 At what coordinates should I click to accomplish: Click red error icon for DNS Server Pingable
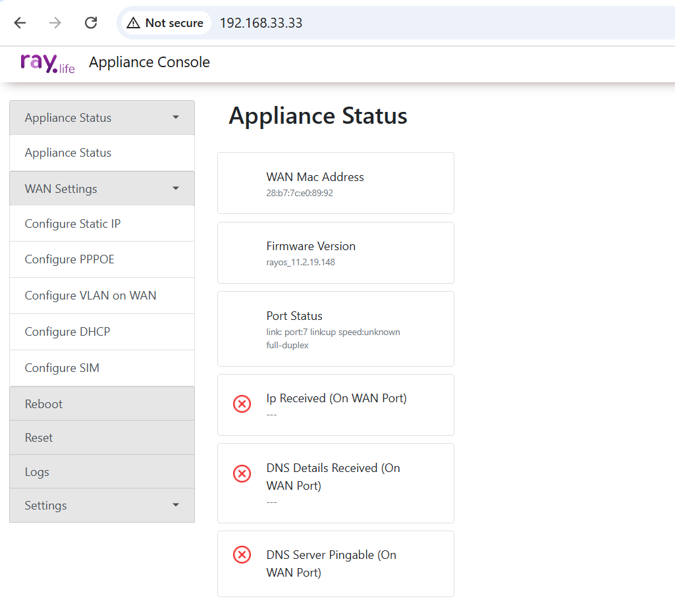click(x=242, y=555)
